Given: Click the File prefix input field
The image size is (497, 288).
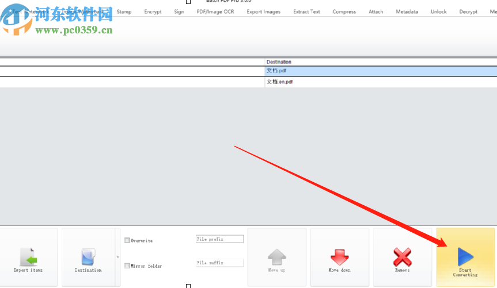Looking at the screenshot, I should click(x=219, y=239).
